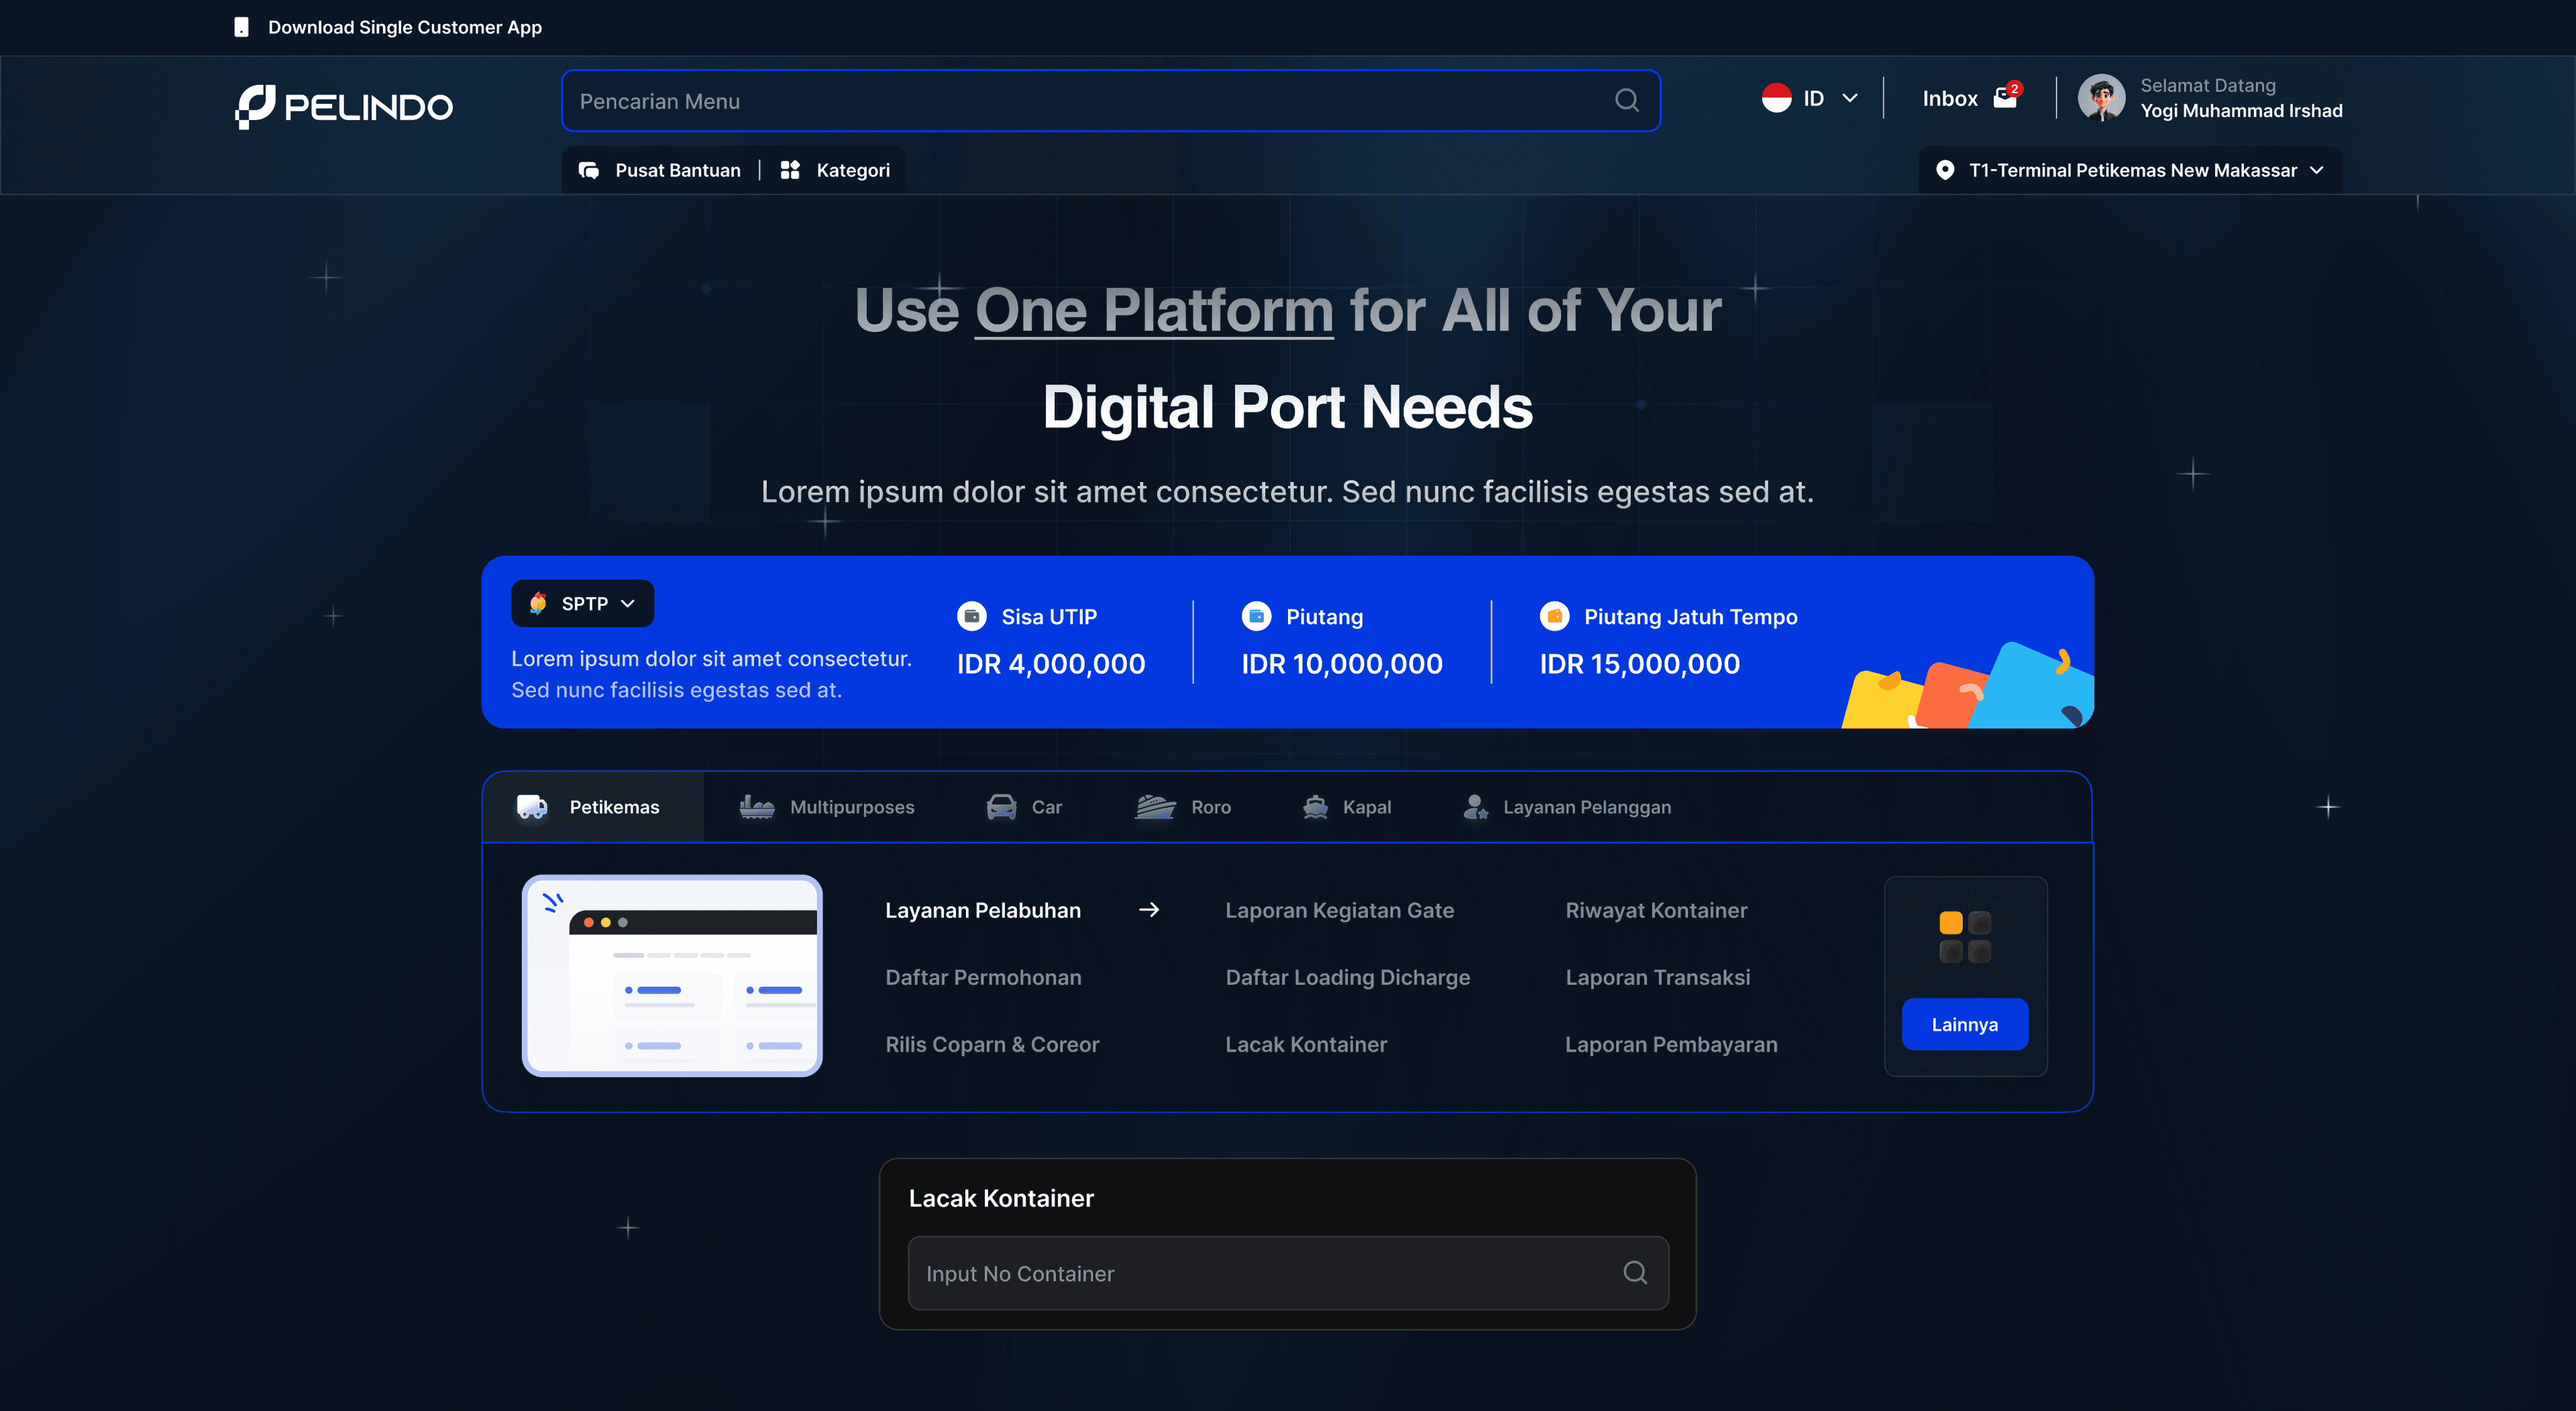Viewport: 2576px width, 1411px height.
Task: Open Laporan Kegiatan Gate
Action: [x=1339, y=910]
